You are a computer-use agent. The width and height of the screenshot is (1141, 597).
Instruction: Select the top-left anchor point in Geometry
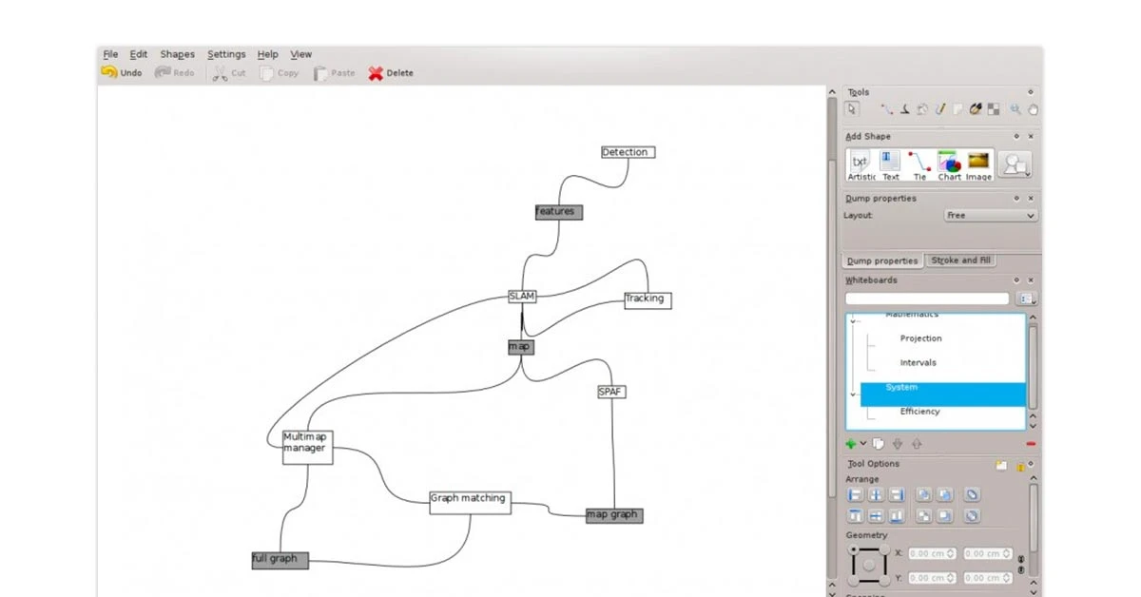853,551
